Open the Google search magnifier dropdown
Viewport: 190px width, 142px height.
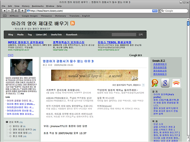click(x=163, y=11)
